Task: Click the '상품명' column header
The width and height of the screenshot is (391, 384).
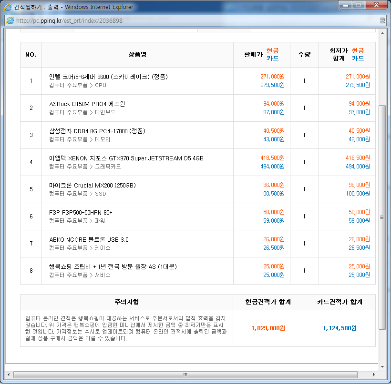Action: click(x=137, y=55)
